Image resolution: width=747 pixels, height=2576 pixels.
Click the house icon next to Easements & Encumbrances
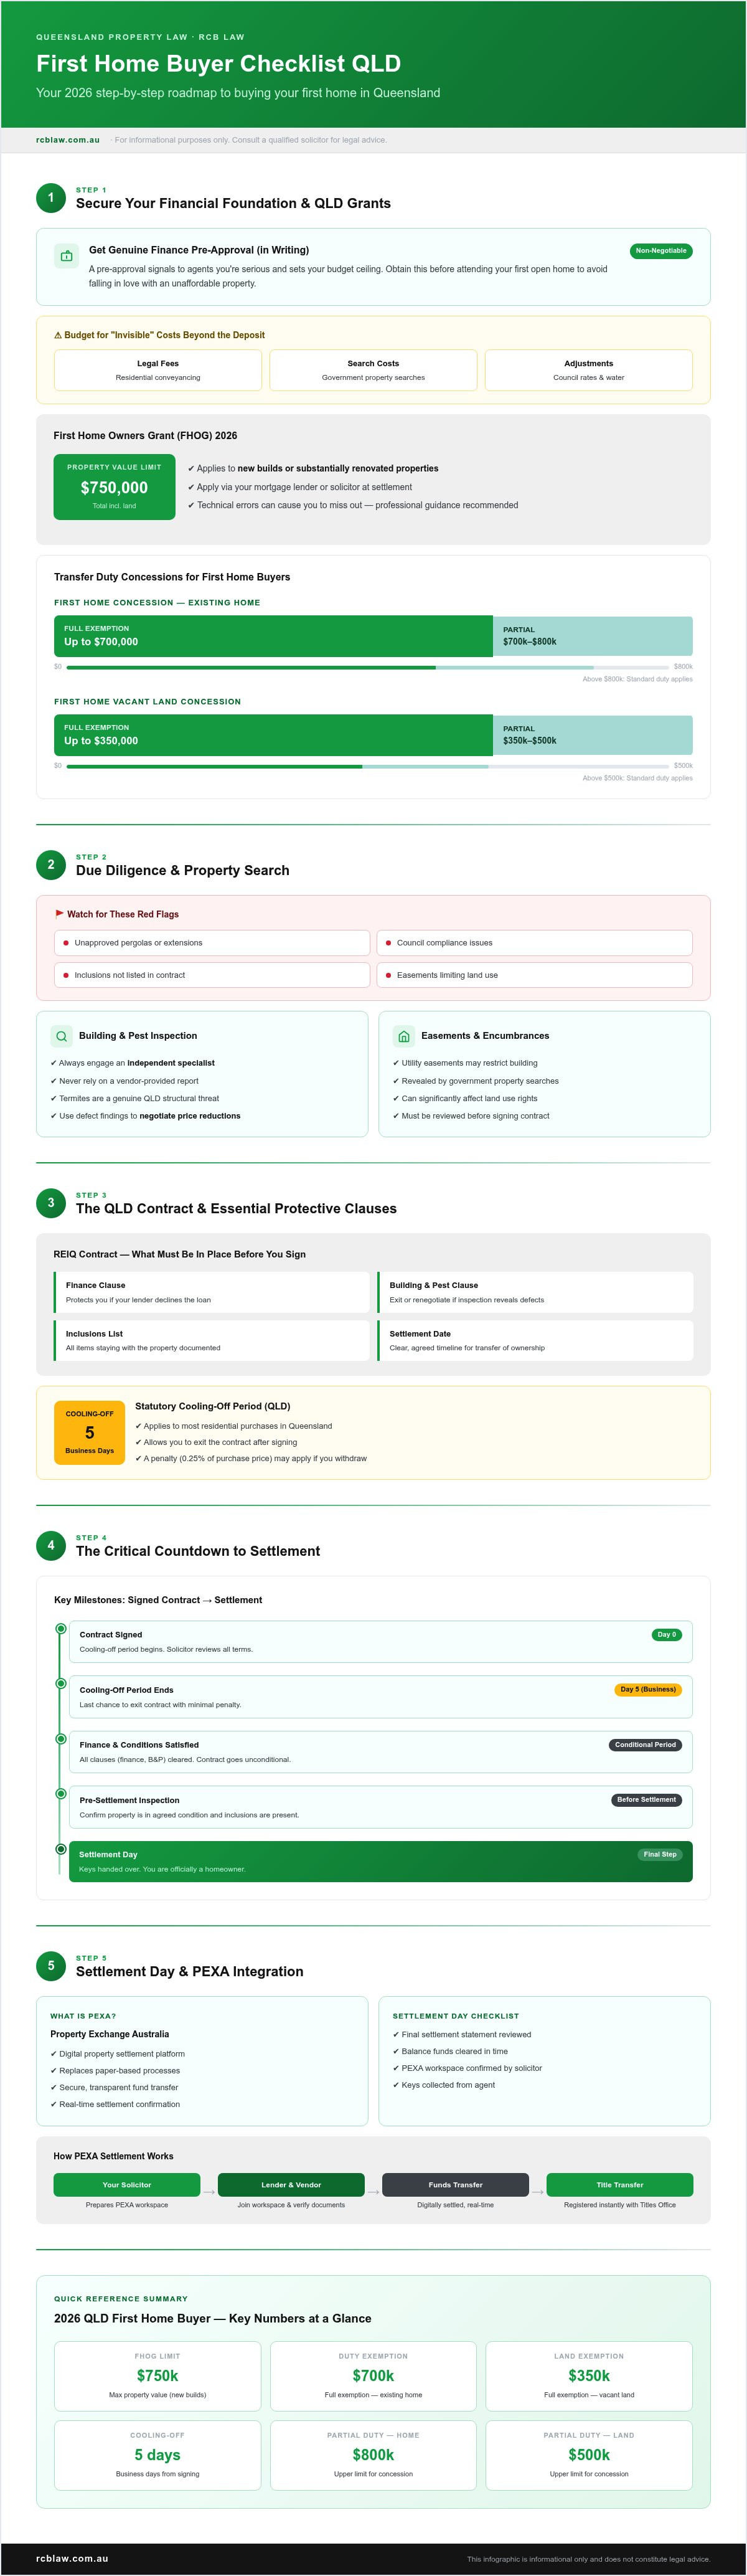pyautogui.click(x=404, y=1036)
